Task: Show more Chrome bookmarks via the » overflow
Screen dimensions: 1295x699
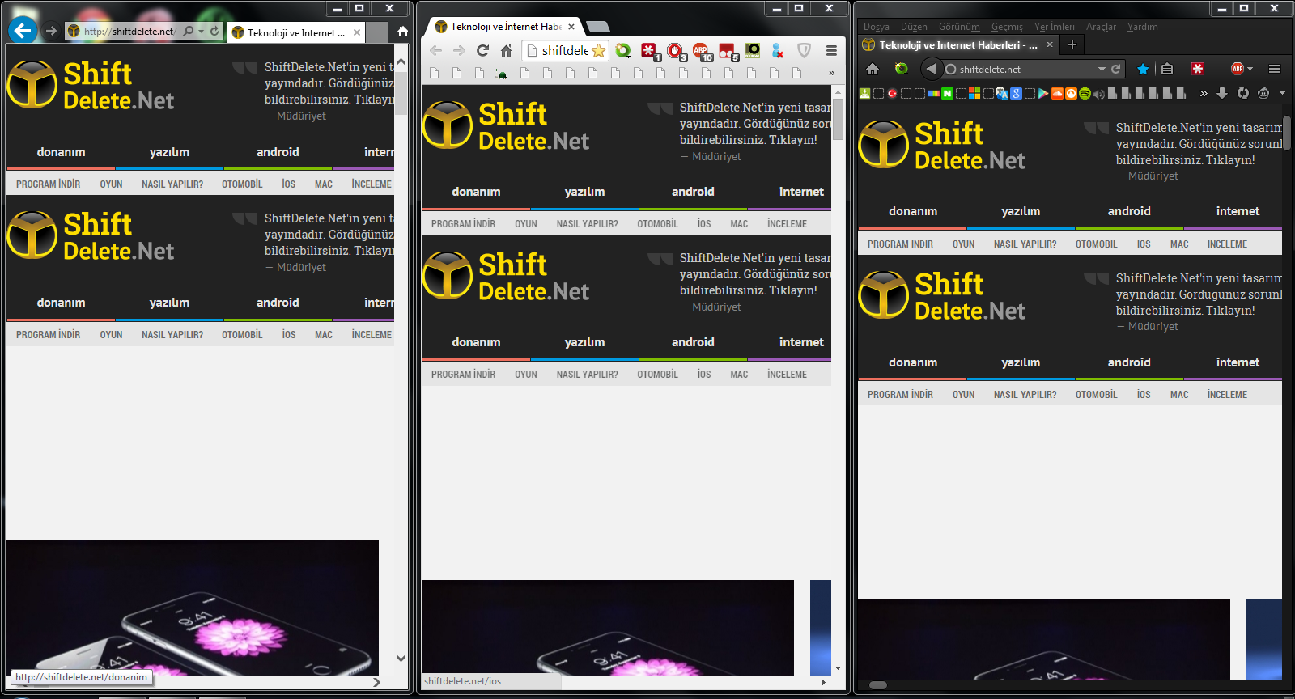Action: [831, 74]
